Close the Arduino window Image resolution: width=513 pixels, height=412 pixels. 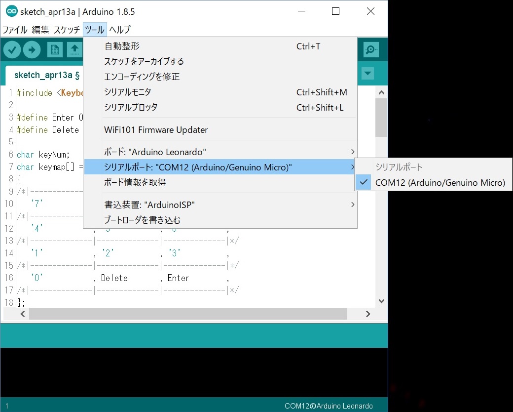tap(370, 11)
